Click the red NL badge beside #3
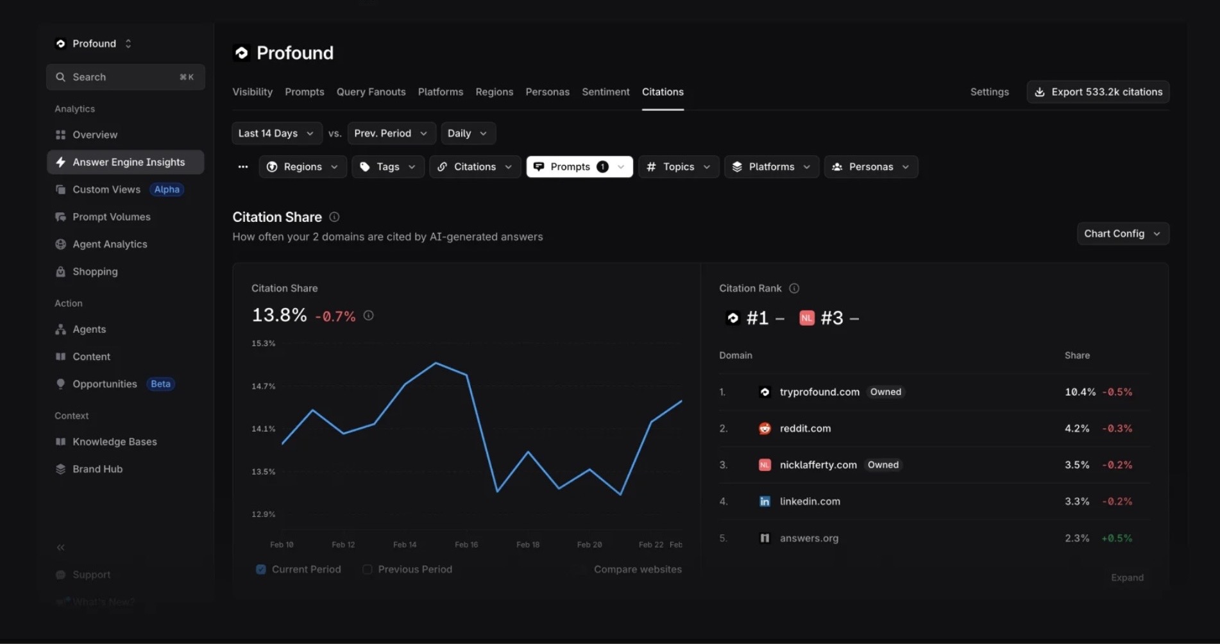Viewport: 1220px width, 644px height. point(807,318)
